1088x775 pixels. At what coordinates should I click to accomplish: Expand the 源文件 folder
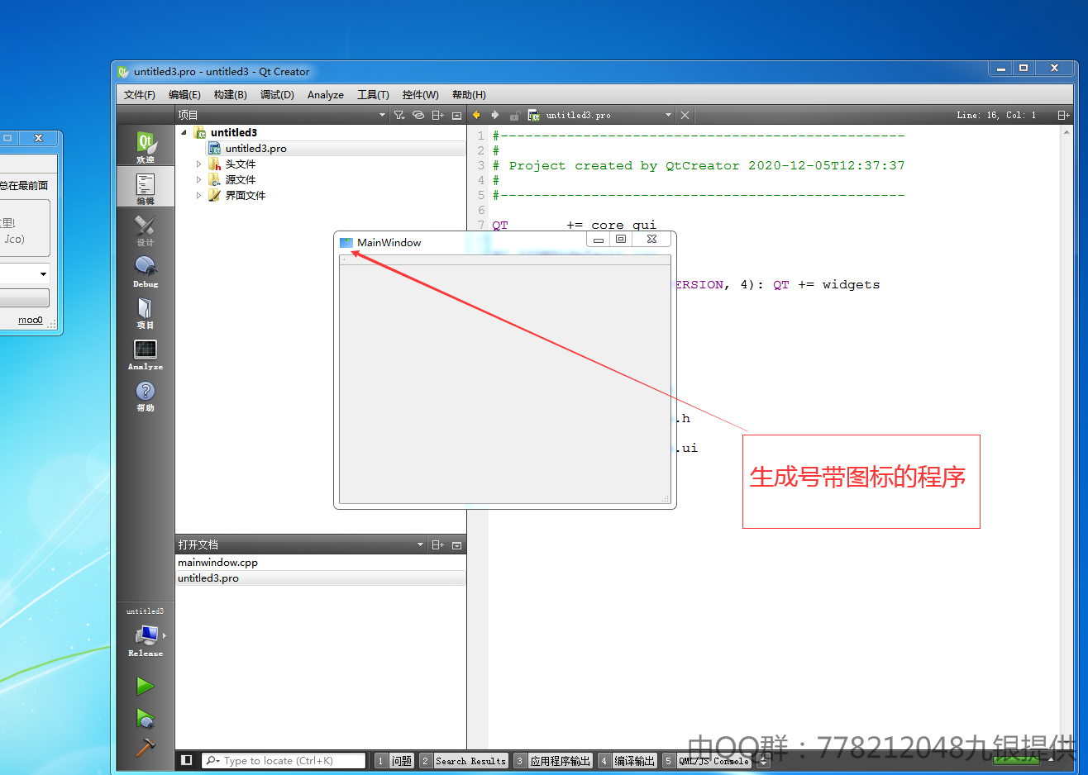coord(198,179)
